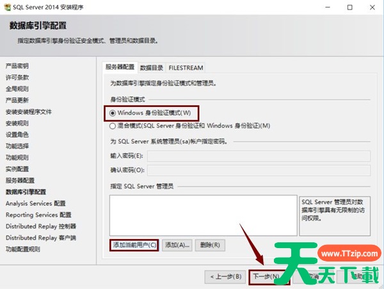Select Distributed Replay 客户端 step
Viewport: 384px width, 289px height.
[x=41, y=238]
